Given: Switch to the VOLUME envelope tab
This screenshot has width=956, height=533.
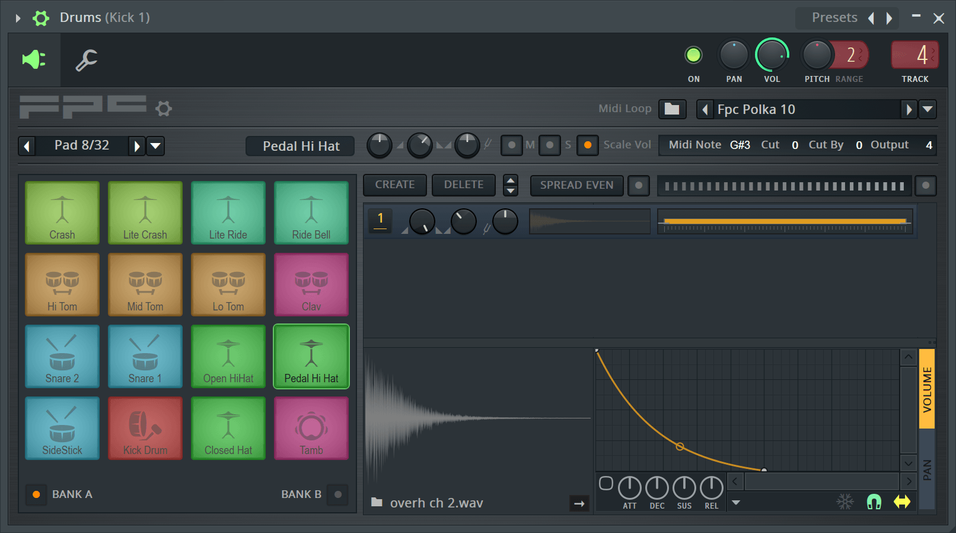Looking at the screenshot, I should pyautogui.click(x=927, y=389).
